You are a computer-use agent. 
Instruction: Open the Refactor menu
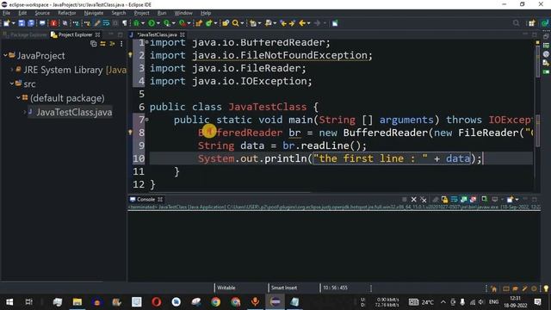tap(67, 13)
